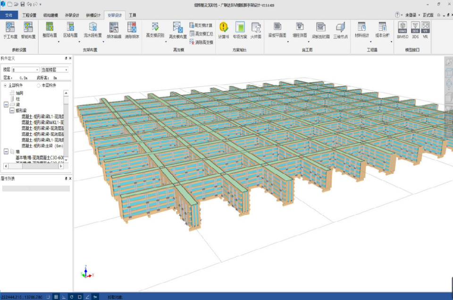Click the 高支模布置 layout icon
This screenshot has width=453, height=300.
pyautogui.click(x=178, y=30)
